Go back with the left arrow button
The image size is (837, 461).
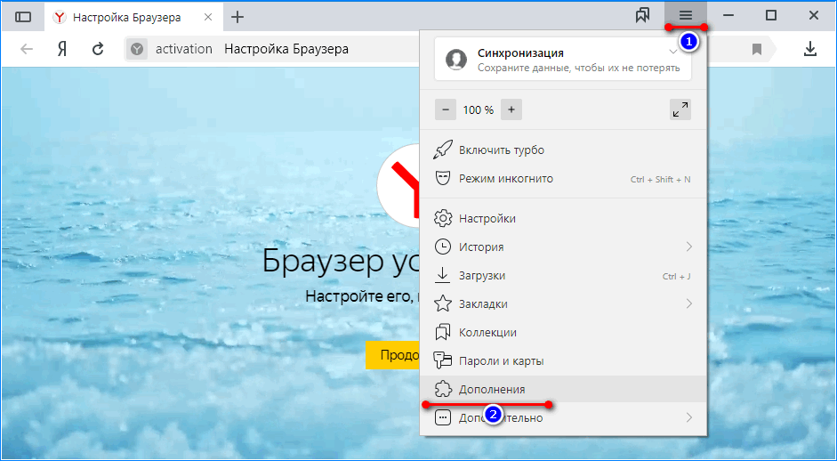coord(27,49)
